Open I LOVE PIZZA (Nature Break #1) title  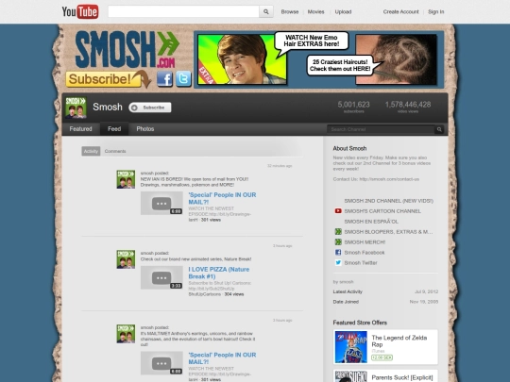coord(219,273)
